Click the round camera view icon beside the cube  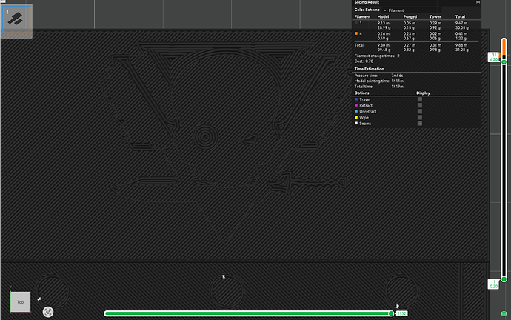pos(48,312)
